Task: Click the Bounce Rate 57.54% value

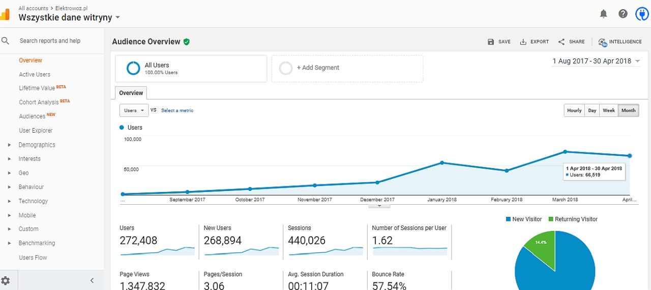Action: (389, 286)
